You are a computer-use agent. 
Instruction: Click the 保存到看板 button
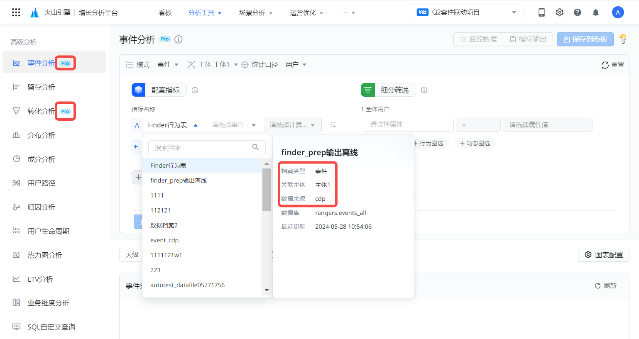pos(585,39)
